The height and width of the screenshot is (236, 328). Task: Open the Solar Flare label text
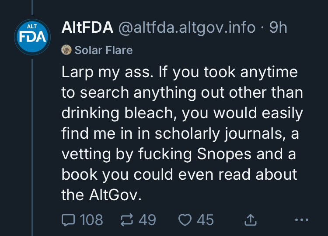(x=104, y=50)
